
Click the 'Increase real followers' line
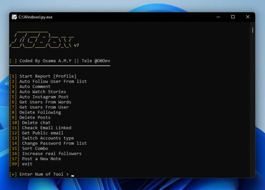(46, 154)
